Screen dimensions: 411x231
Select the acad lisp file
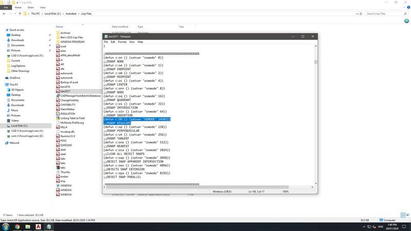[x=63, y=46]
